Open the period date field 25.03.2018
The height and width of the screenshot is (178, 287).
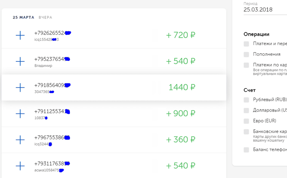[x=265, y=9]
